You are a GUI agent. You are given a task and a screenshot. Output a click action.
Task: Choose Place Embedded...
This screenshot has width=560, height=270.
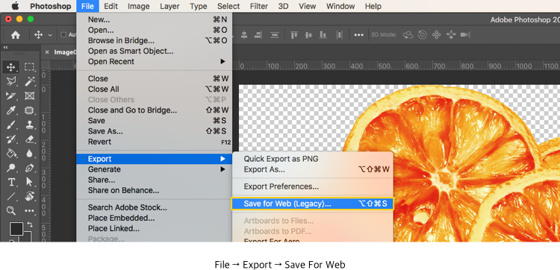(x=155, y=218)
